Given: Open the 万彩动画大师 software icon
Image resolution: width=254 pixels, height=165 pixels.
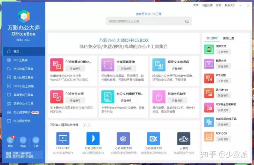Looking at the screenshot, I should [x=93, y=139].
